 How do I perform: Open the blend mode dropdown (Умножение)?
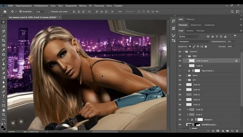coord(194,41)
